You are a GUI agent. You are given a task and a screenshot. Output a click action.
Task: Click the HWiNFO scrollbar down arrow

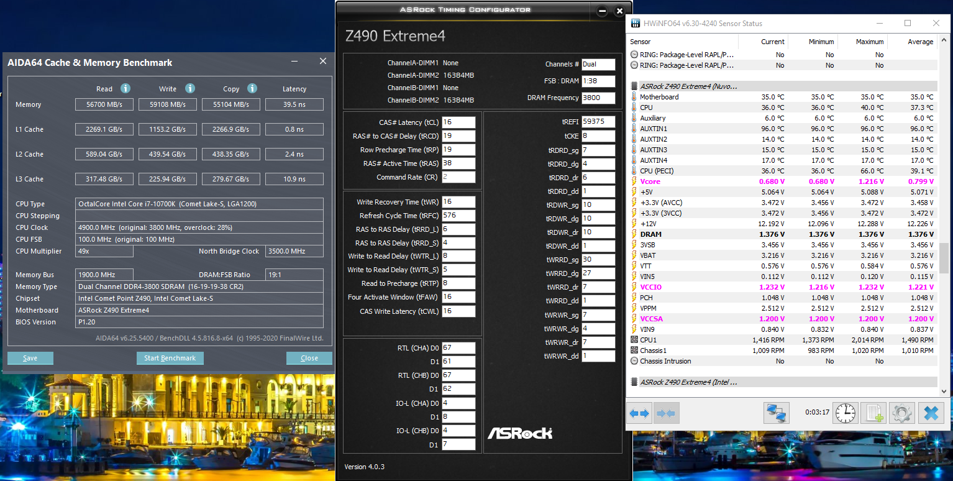pos(944,391)
